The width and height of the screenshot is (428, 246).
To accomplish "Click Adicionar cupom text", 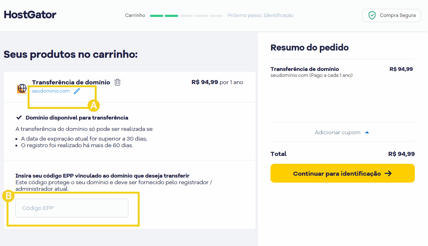I will [x=338, y=132].
